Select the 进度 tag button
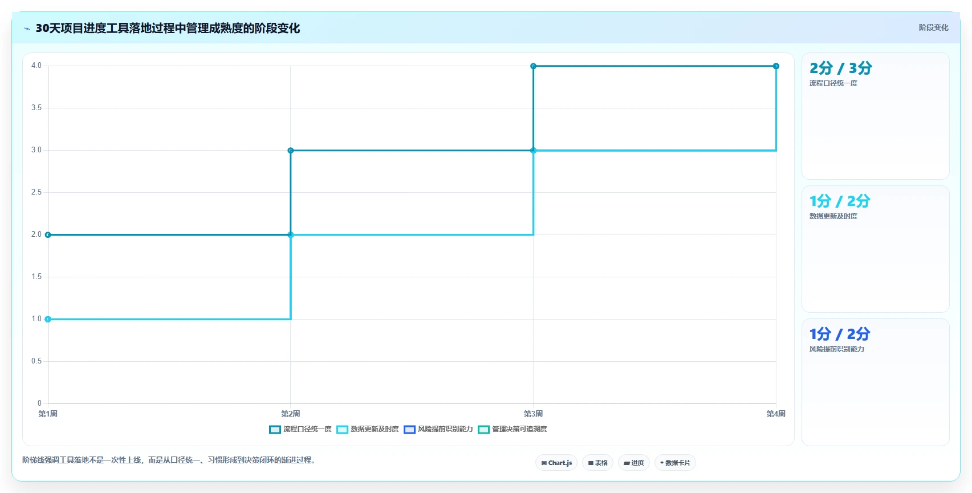 point(634,463)
